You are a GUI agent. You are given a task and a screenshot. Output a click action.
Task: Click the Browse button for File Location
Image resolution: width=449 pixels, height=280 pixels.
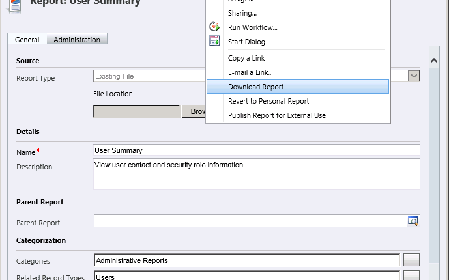click(x=194, y=111)
